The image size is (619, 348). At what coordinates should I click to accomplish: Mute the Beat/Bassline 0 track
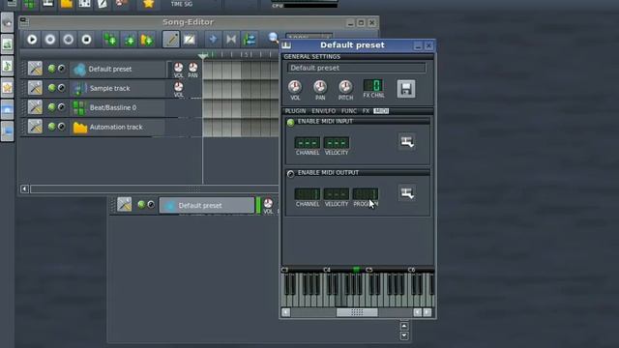point(51,107)
